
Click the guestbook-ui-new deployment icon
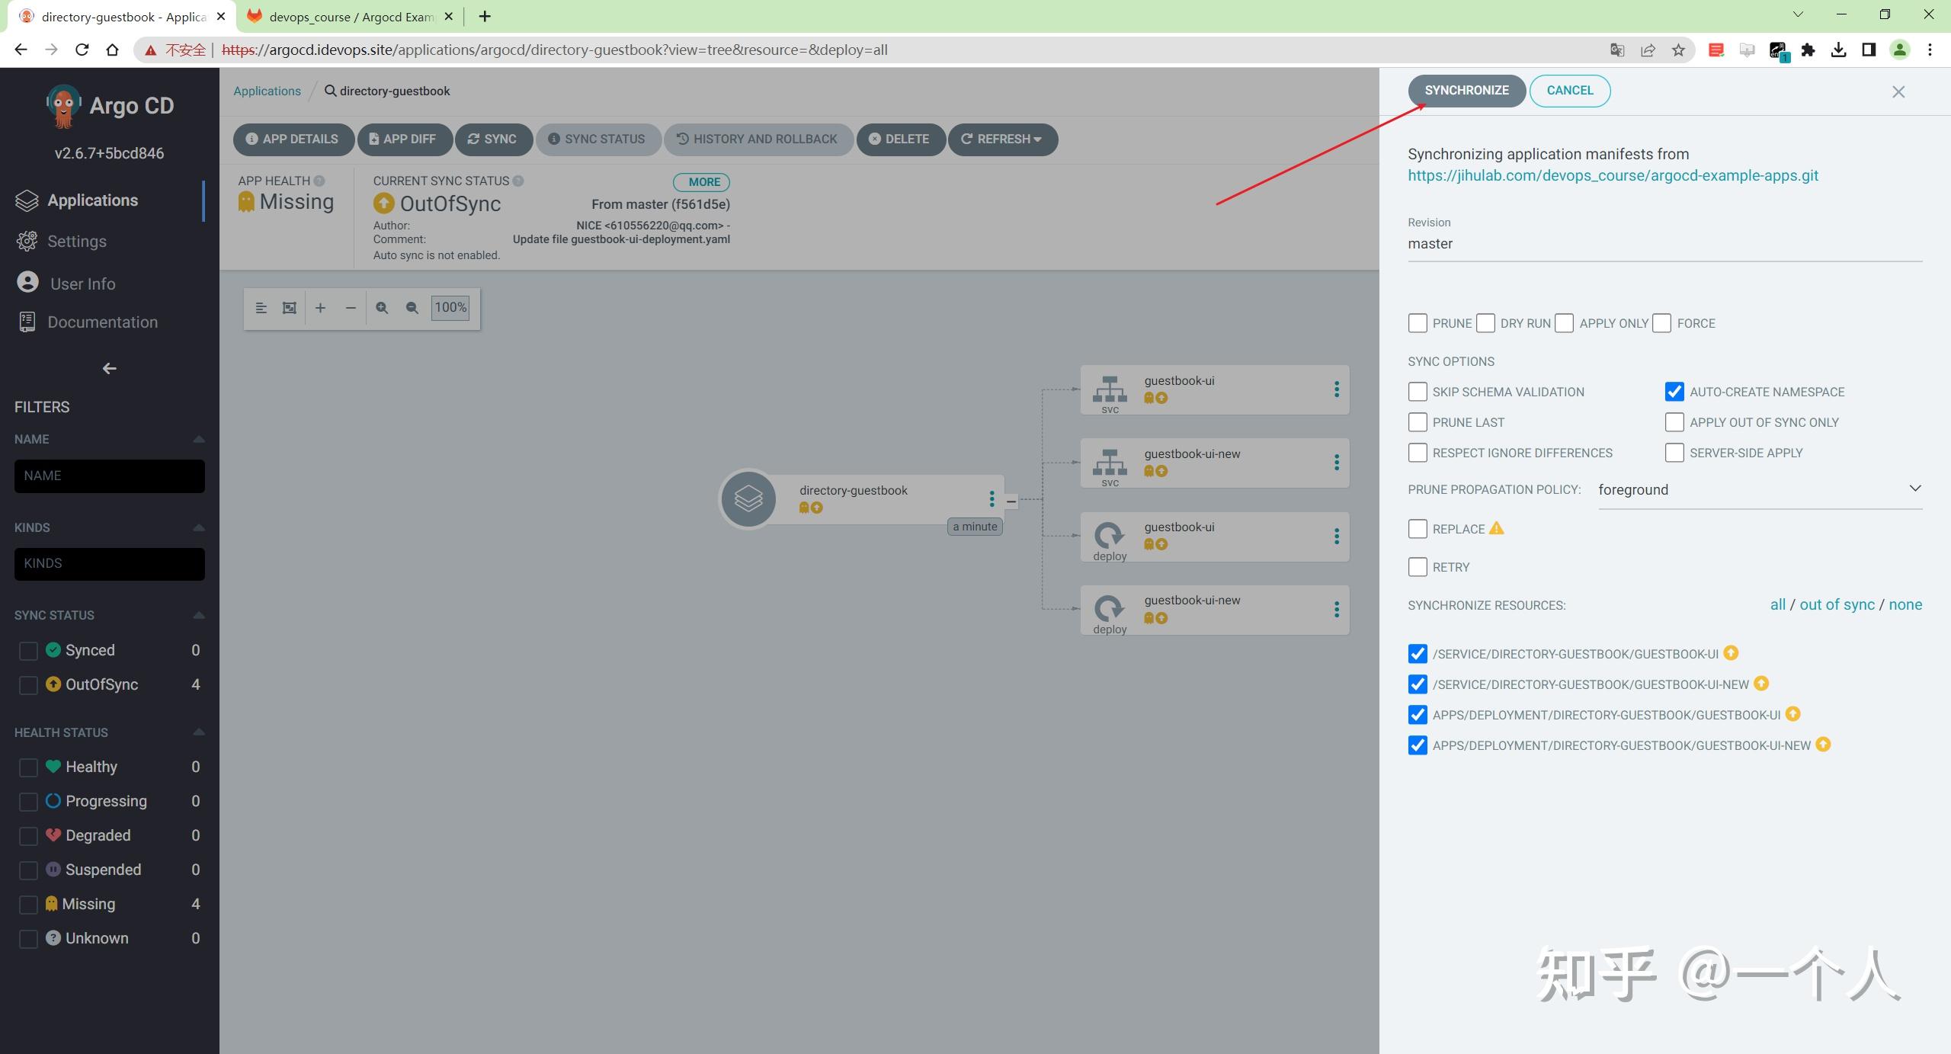(x=1110, y=608)
